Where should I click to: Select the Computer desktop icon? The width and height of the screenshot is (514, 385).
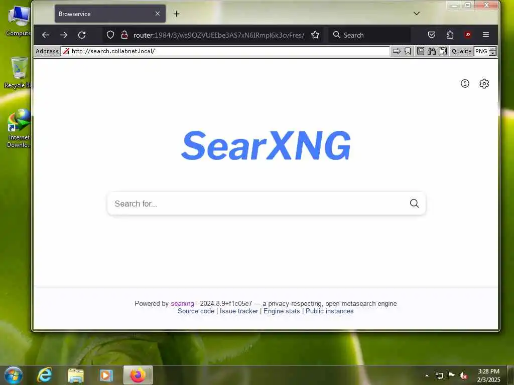point(19,21)
